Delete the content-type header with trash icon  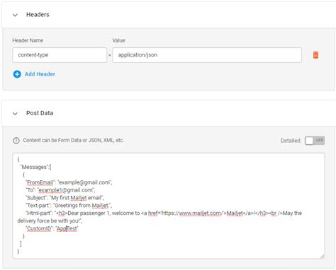pyautogui.click(x=315, y=55)
